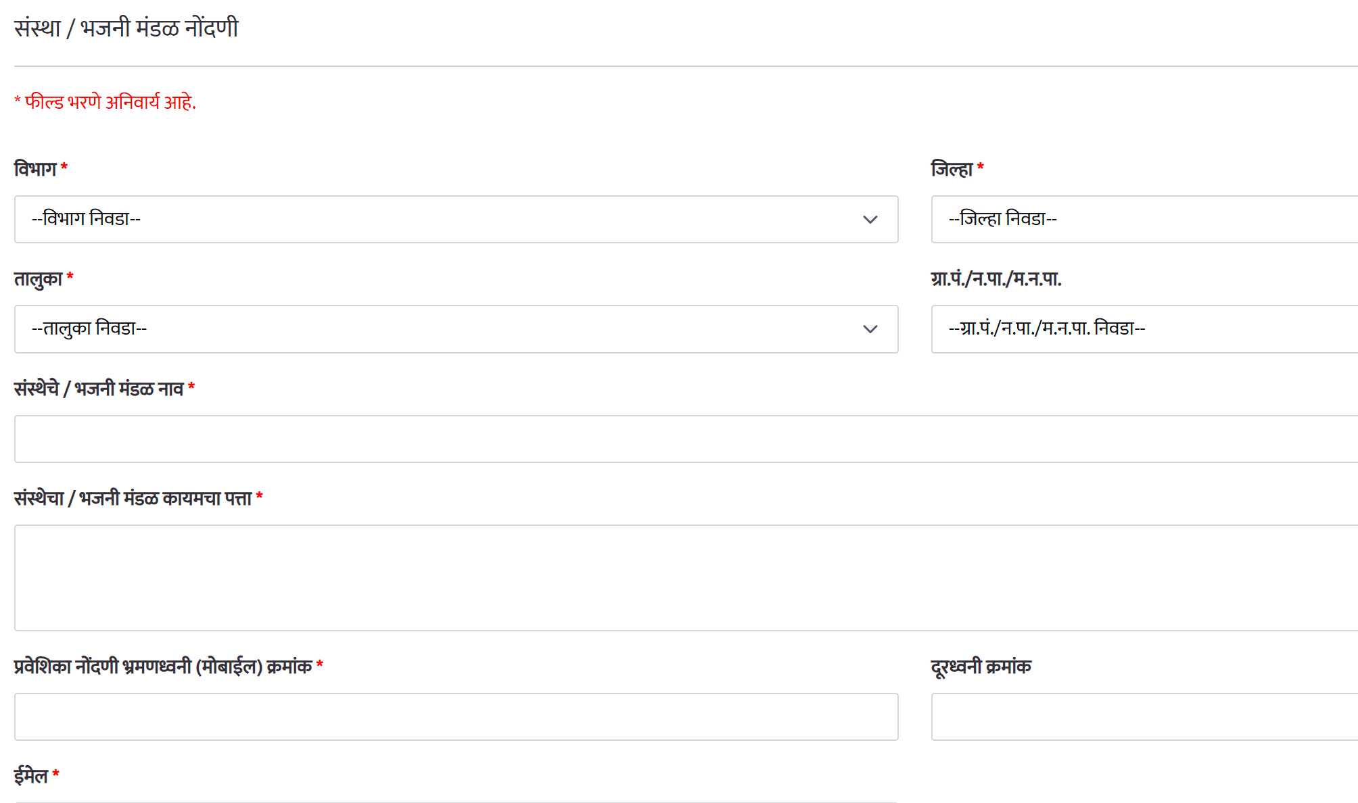Screen dimensions: 1358x803
Task: Click the विभाग field label
Action: 35,169
